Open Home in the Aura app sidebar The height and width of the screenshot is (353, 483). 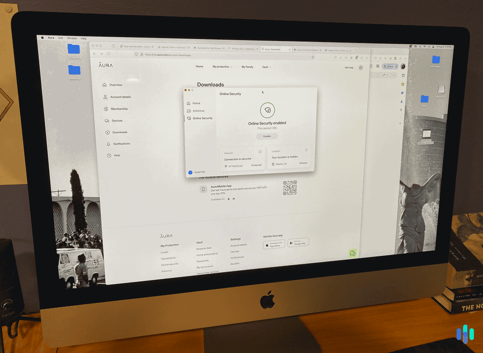point(194,103)
